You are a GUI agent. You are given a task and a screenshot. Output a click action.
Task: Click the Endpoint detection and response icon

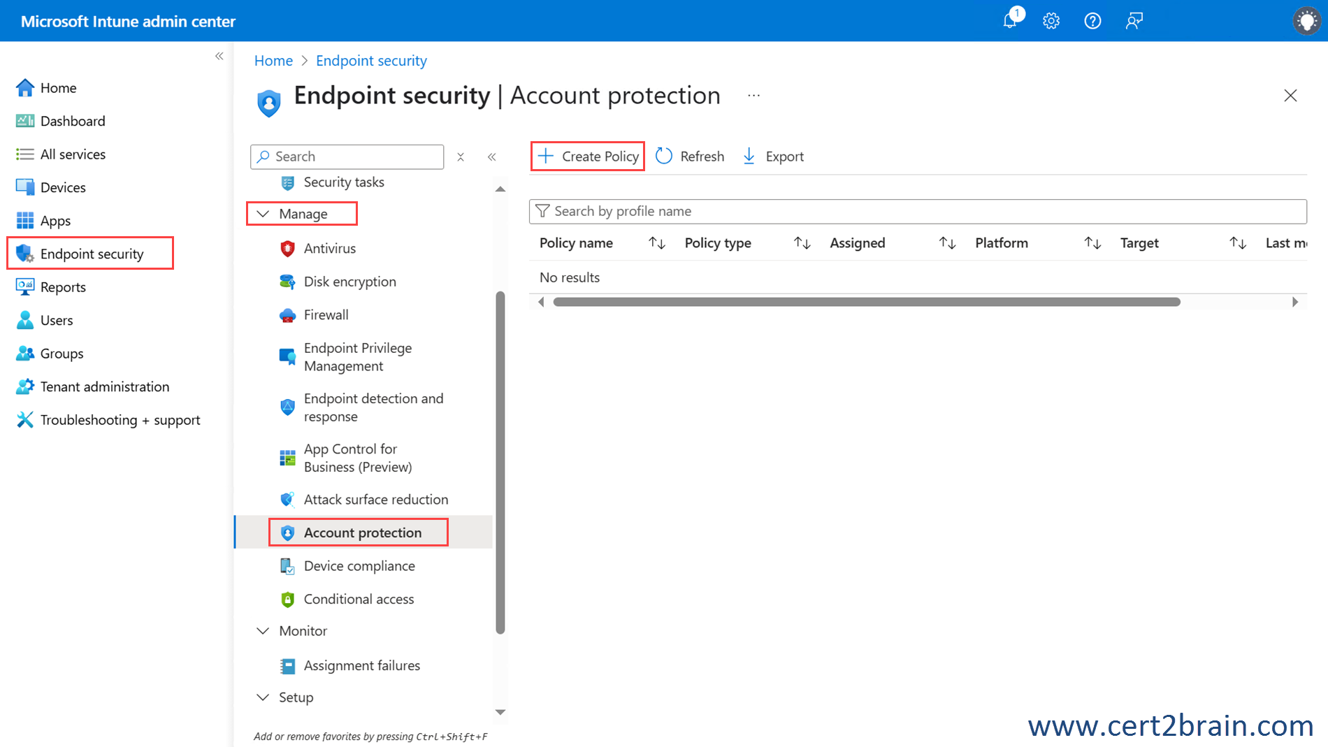pos(287,407)
